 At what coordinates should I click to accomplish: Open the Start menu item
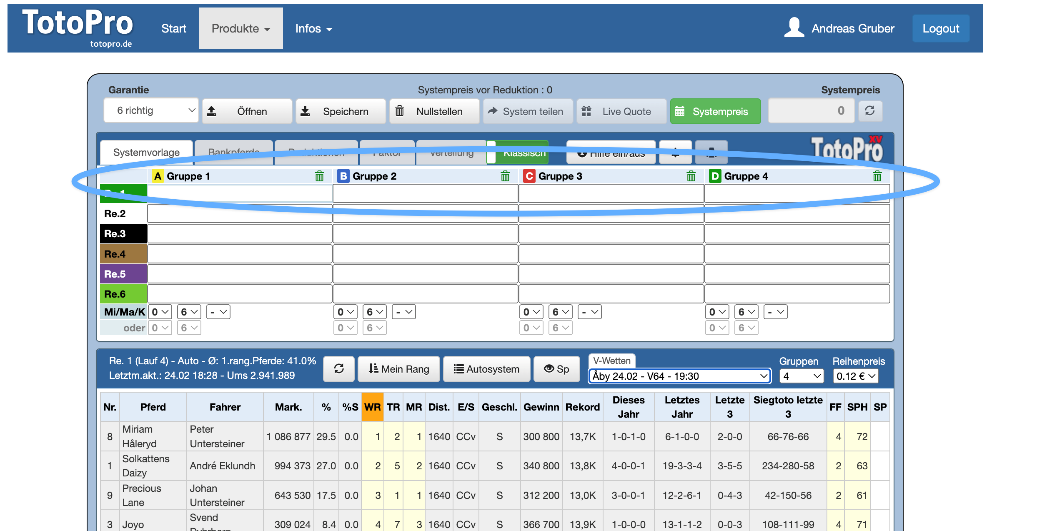coord(174,28)
